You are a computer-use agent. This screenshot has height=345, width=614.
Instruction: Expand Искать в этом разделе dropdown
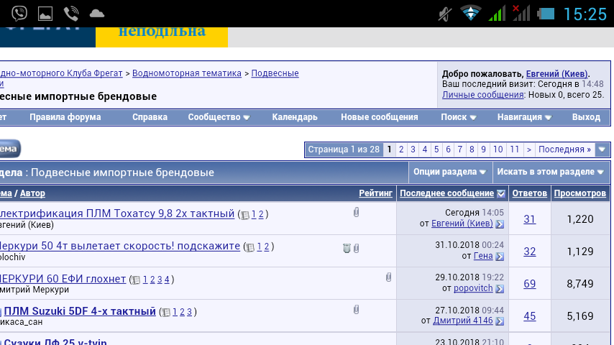pos(551,172)
